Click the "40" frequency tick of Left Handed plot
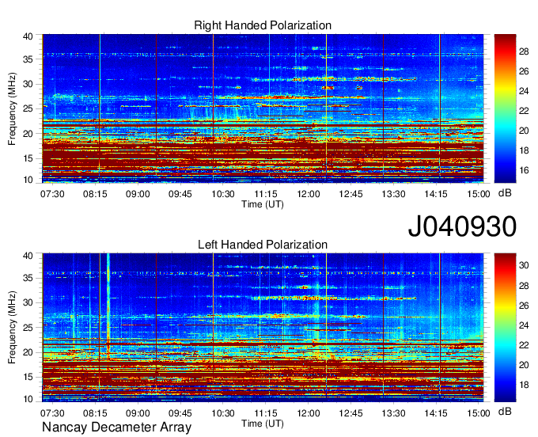Screen dimensions: 538x437 pyautogui.click(x=28, y=256)
